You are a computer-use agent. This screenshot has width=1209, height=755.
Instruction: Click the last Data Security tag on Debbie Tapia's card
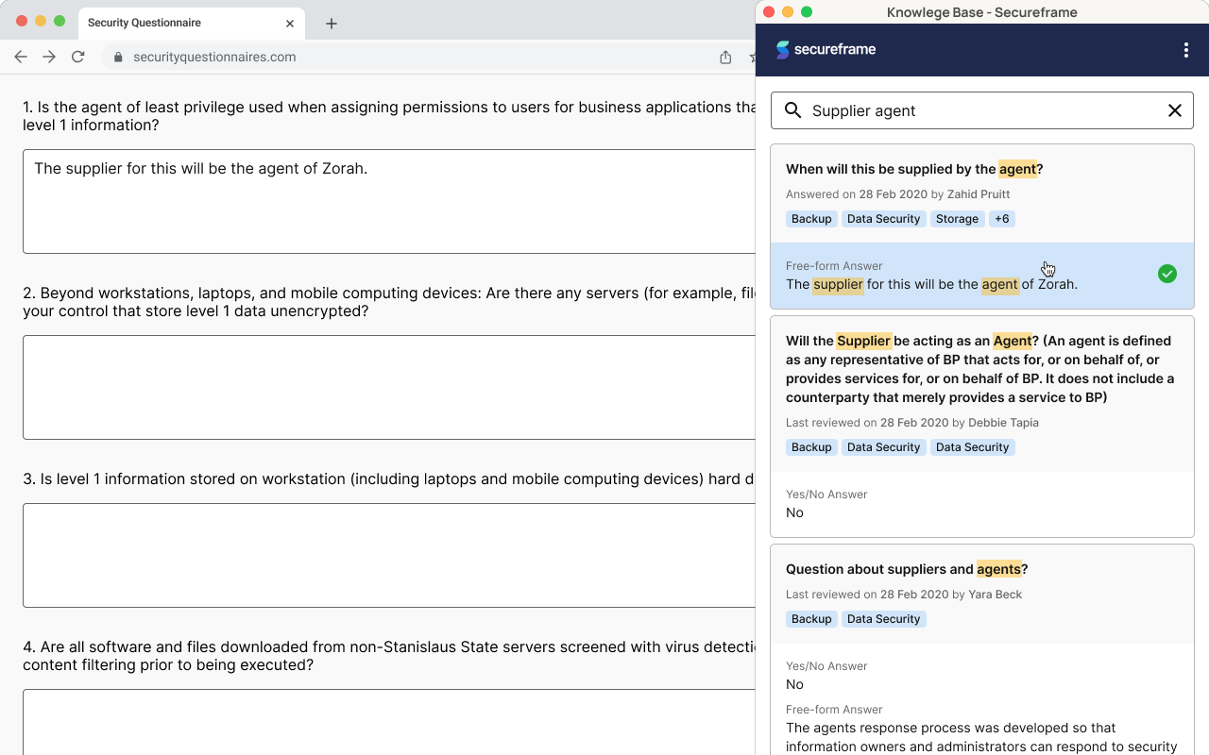[972, 447]
